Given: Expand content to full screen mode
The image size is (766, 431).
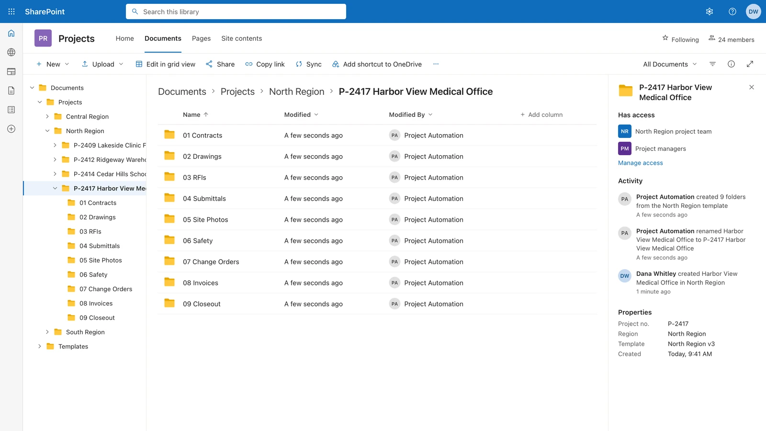Looking at the screenshot, I should click(x=750, y=64).
